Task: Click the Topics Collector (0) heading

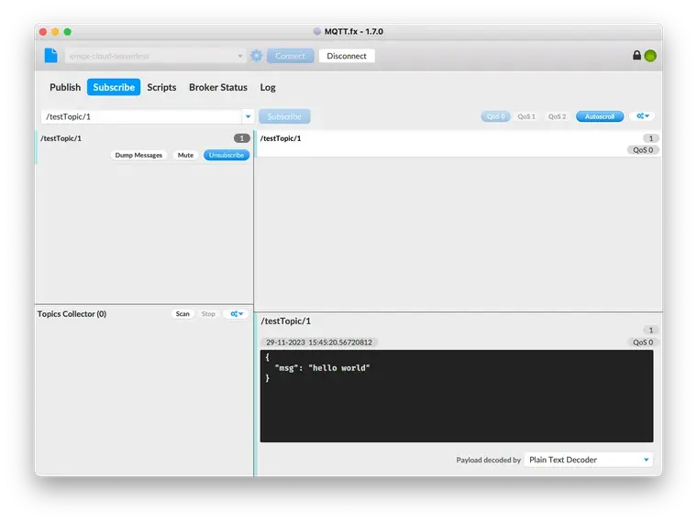Action: pos(72,314)
